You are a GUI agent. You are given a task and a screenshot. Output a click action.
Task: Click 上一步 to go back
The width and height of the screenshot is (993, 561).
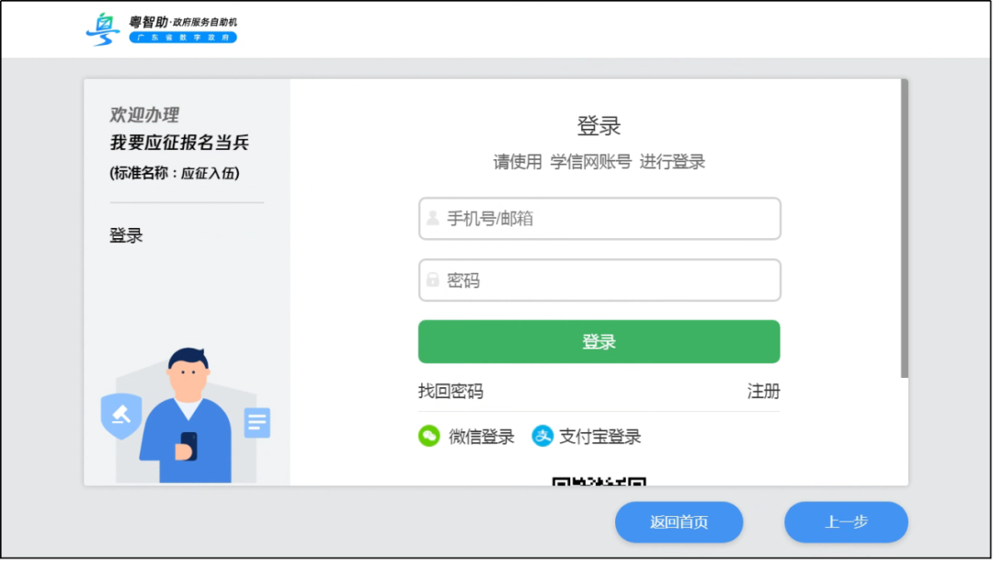(x=845, y=521)
